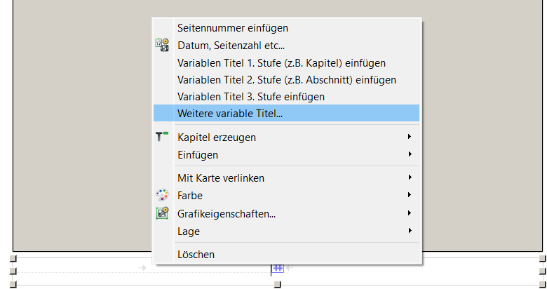The height and width of the screenshot is (289, 547).
Task: Expand the Lage submenu arrow
Action: pos(410,230)
